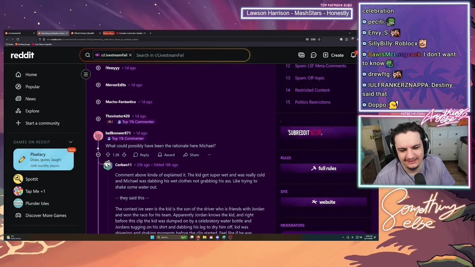Open the notifications bell
Image resolution: width=475 pixels, height=267 pixels.
click(x=353, y=55)
